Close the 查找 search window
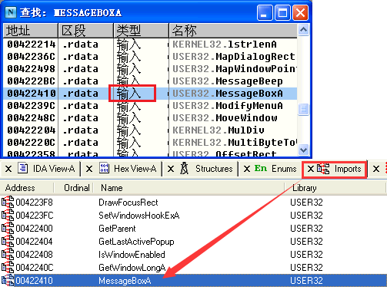The width and height of the screenshot is (387, 290). coord(300,12)
